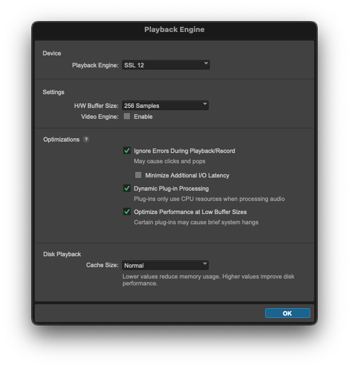349x367 pixels.
Task: Open the Optimizations help question mark icon
Action: (86, 139)
